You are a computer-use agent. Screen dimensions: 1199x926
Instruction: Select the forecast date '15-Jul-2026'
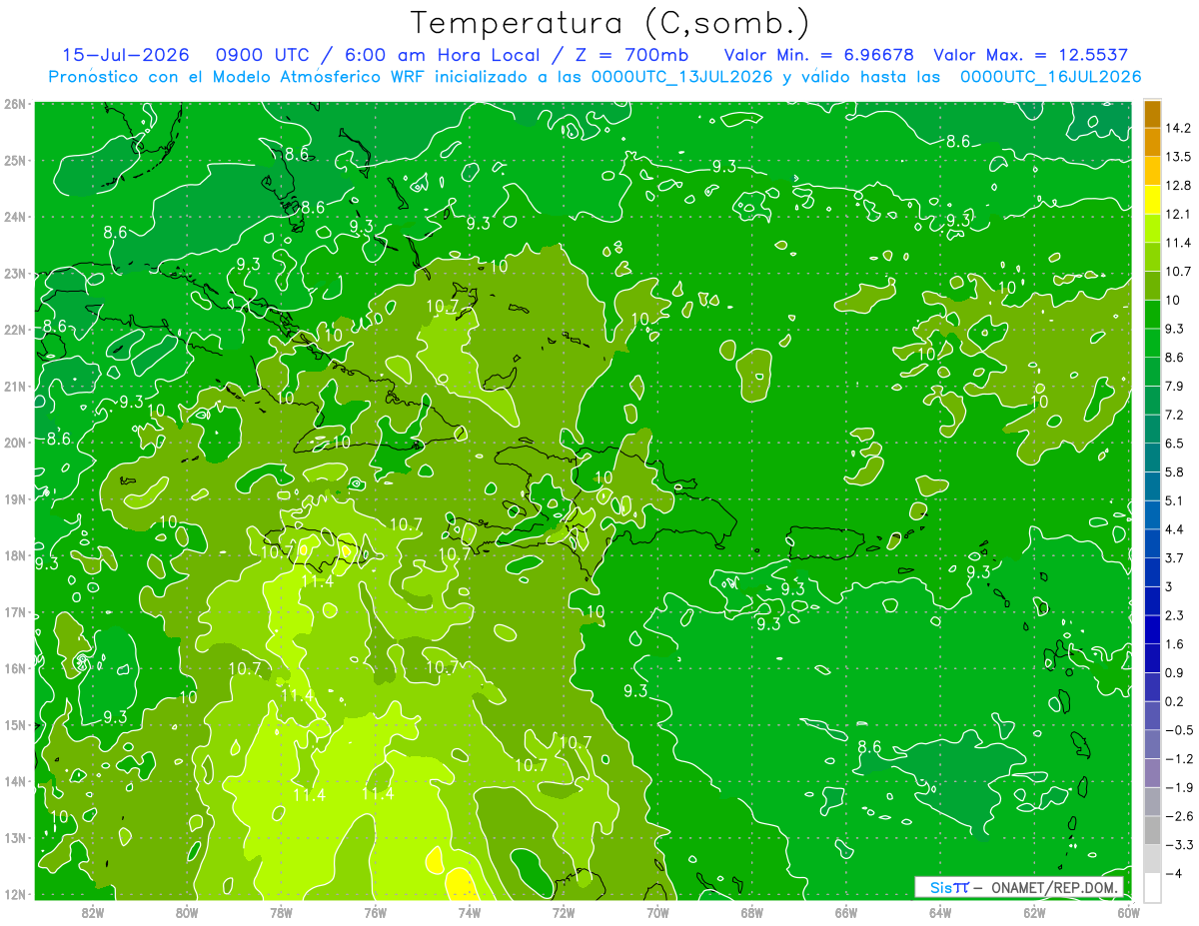point(124,55)
